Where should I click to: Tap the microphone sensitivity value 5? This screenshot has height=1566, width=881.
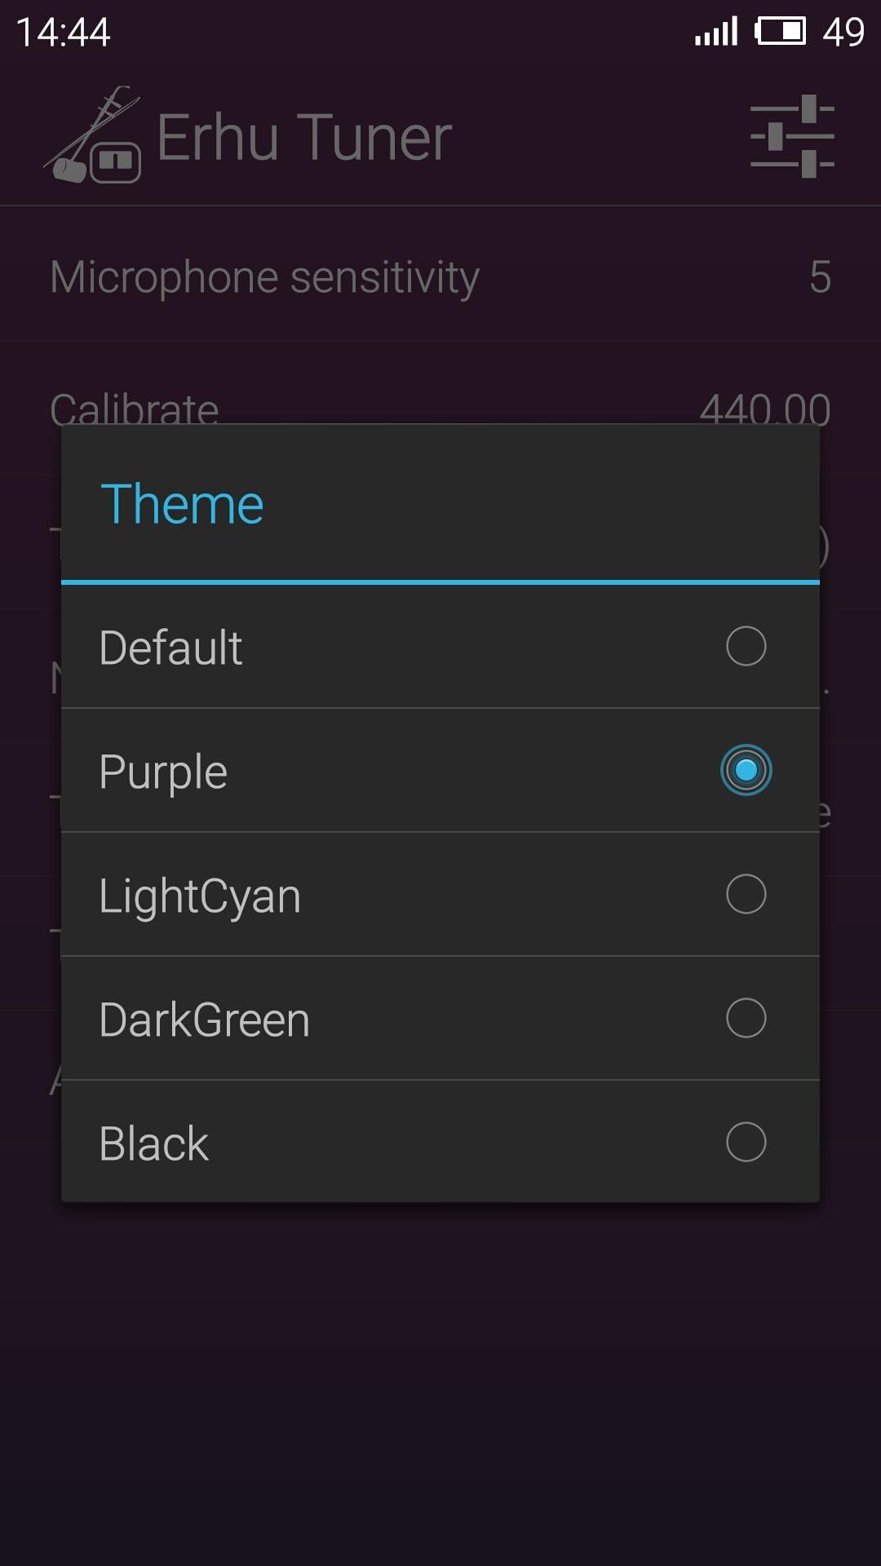820,277
